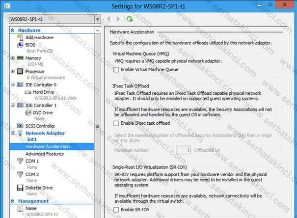
Task: Click the Hard Drive icon
Action: click(28, 92)
